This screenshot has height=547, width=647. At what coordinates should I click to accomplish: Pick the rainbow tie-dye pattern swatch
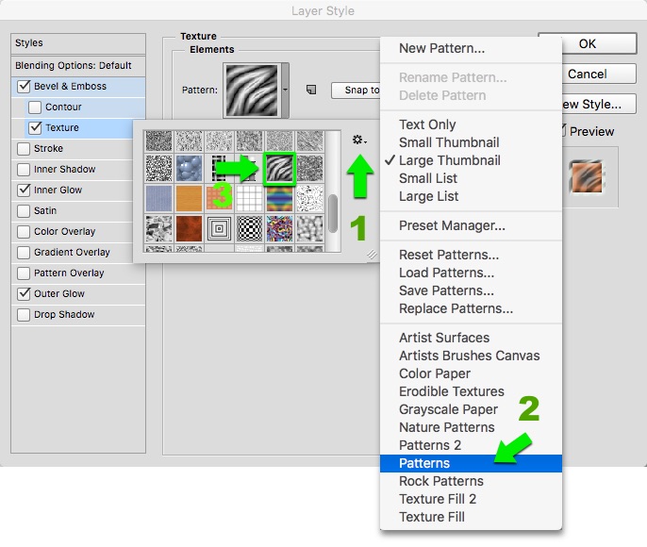tap(280, 199)
